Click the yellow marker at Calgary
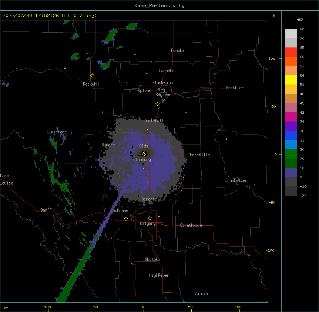The image size is (319, 312). tap(150, 218)
